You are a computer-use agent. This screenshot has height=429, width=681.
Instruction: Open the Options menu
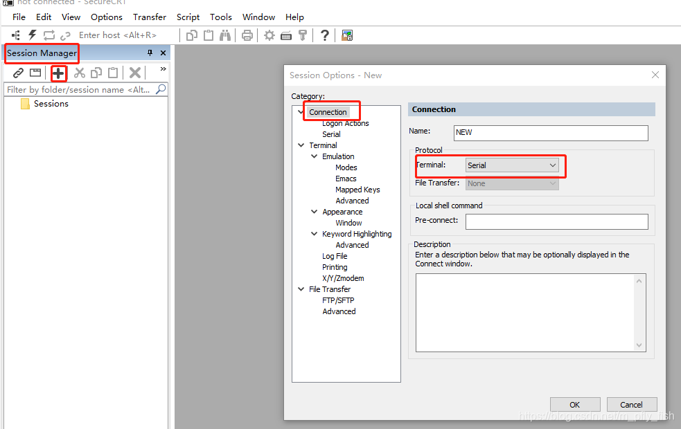107,17
